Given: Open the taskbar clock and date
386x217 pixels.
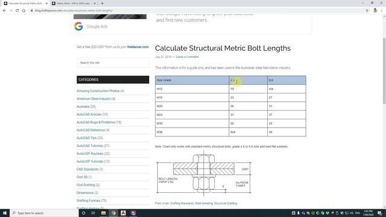Looking at the screenshot, I should click(369, 213).
